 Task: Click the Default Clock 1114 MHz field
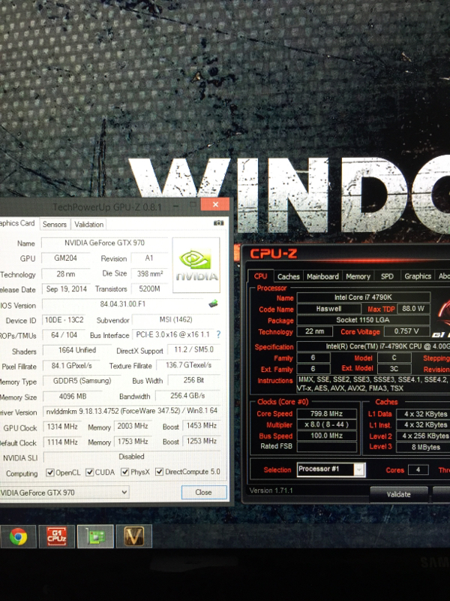pos(62,442)
